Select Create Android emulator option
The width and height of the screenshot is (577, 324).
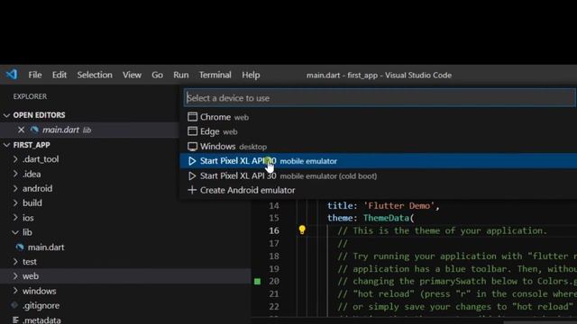[379, 190]
